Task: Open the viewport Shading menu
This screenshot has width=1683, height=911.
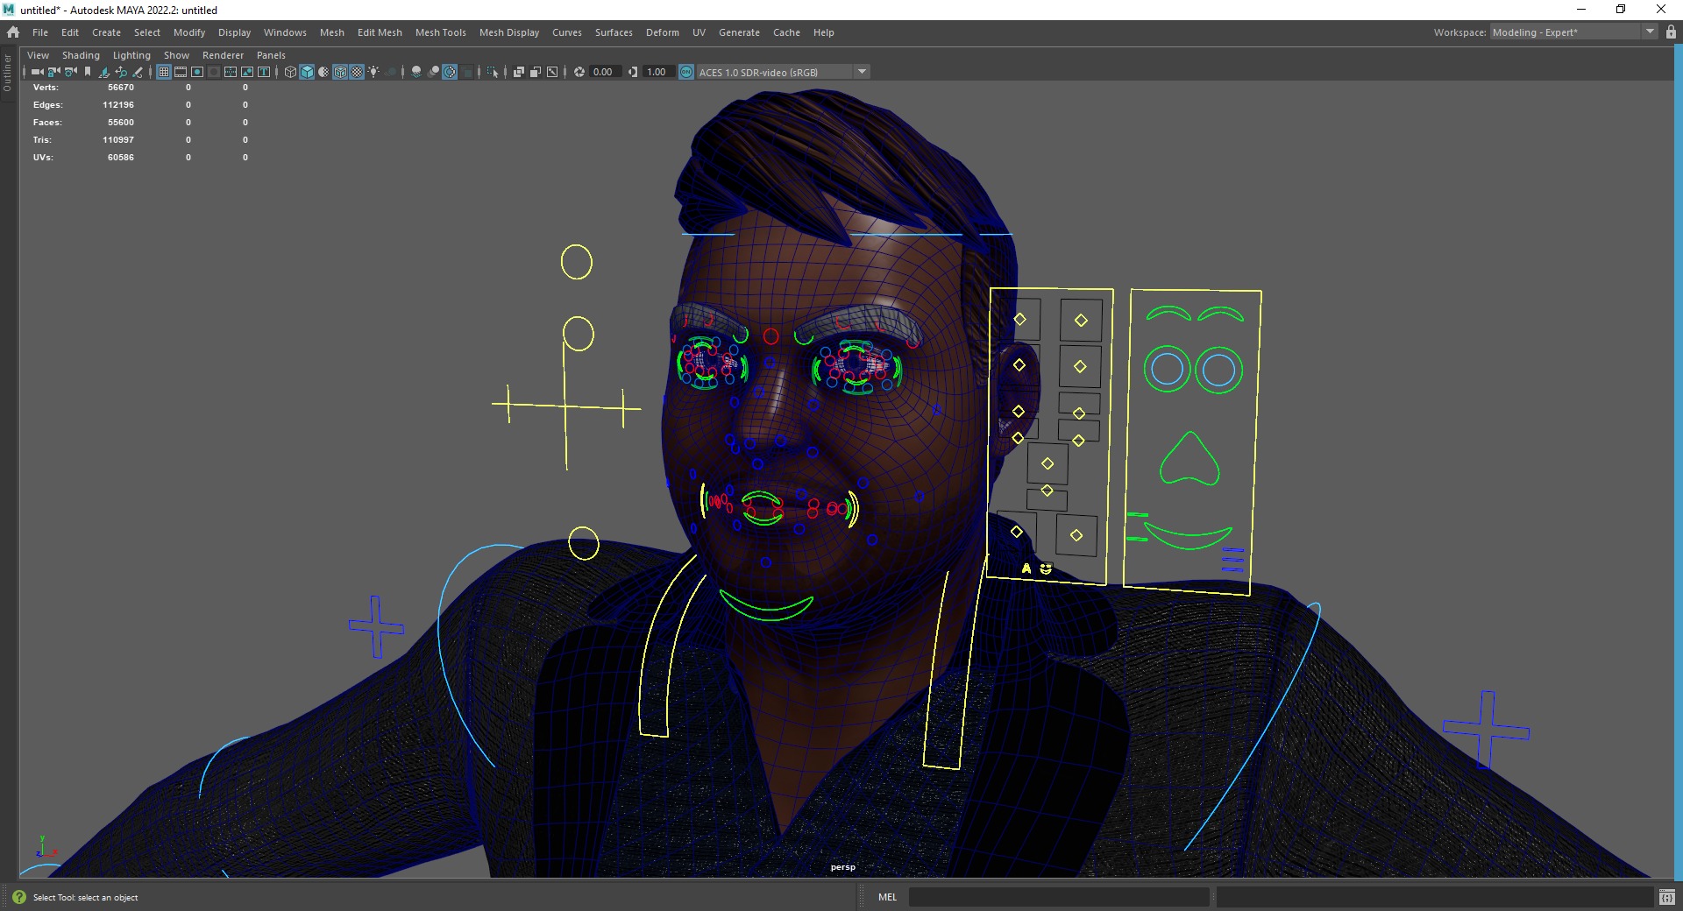Action: click(x=81, y=55)
